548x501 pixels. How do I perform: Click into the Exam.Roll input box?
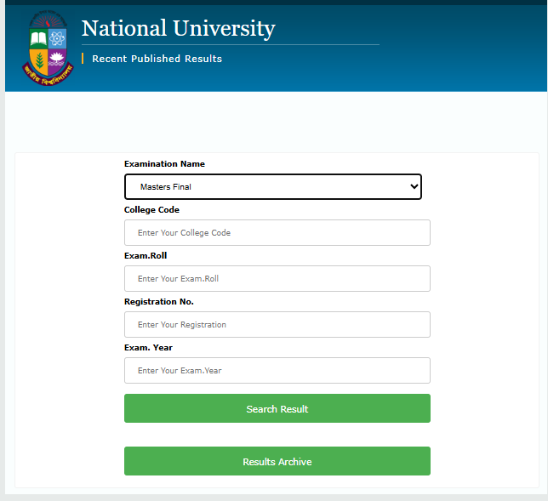point(277,278)
